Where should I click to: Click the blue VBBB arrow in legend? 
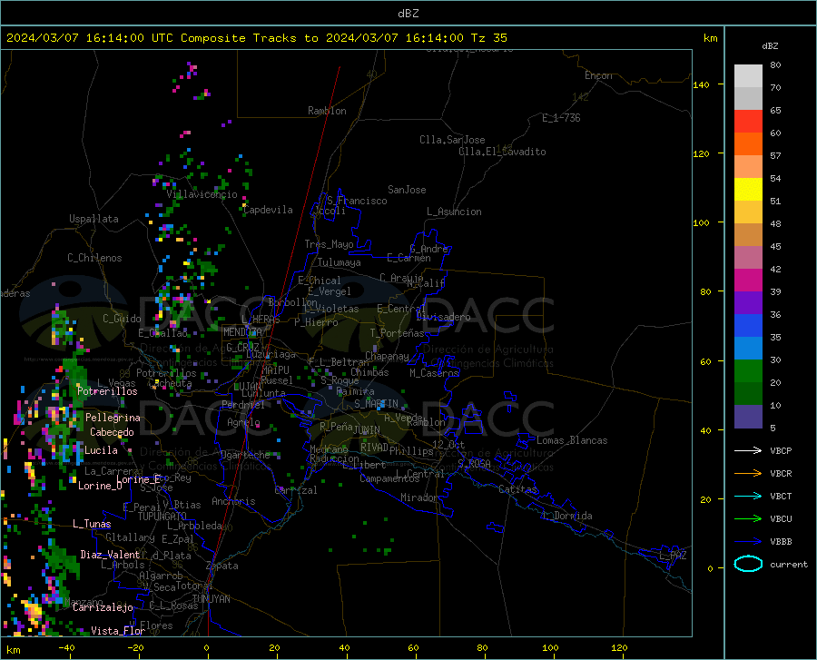748,541
